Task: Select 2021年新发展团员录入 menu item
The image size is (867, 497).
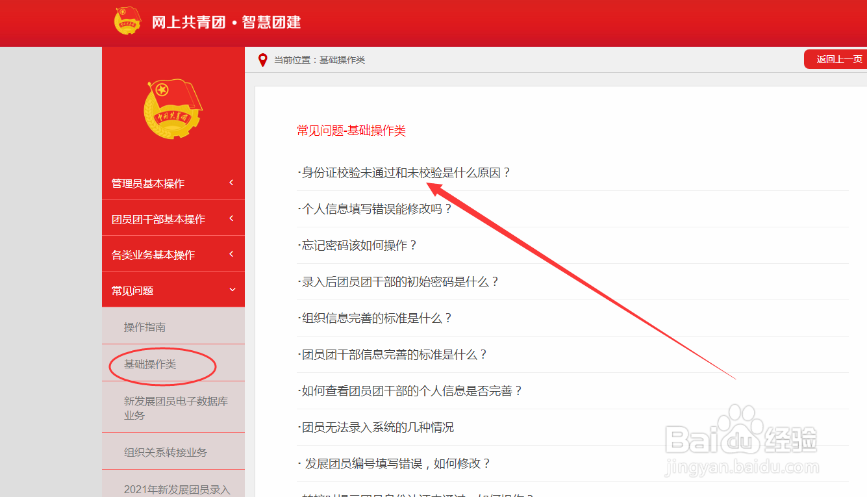Action: click(x=173, y=491)
